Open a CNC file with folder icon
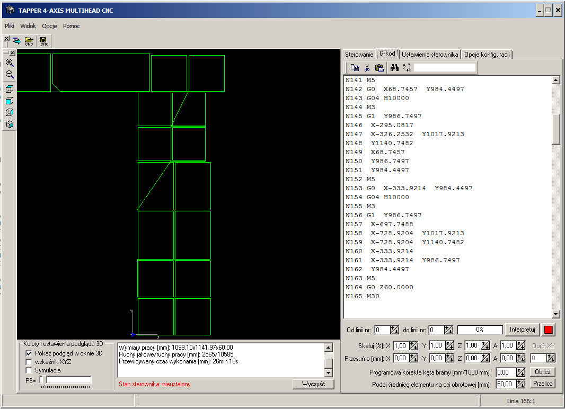 pyautogui.click(x=29, y=41)
